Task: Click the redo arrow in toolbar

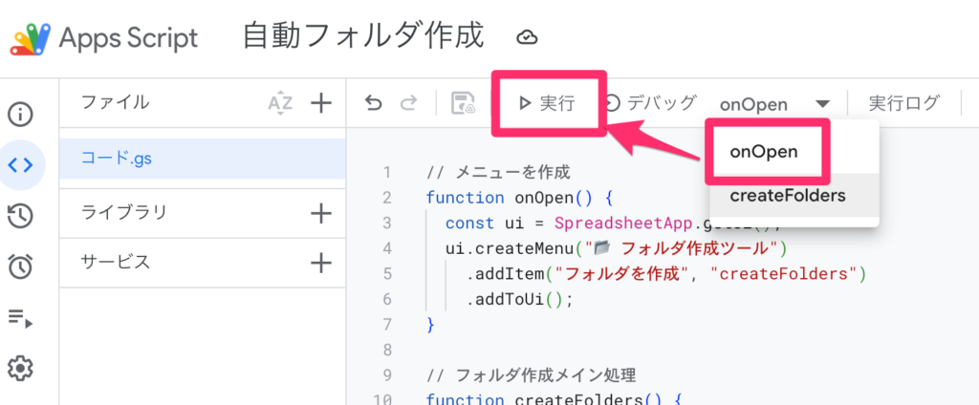Action: point(408,103)
